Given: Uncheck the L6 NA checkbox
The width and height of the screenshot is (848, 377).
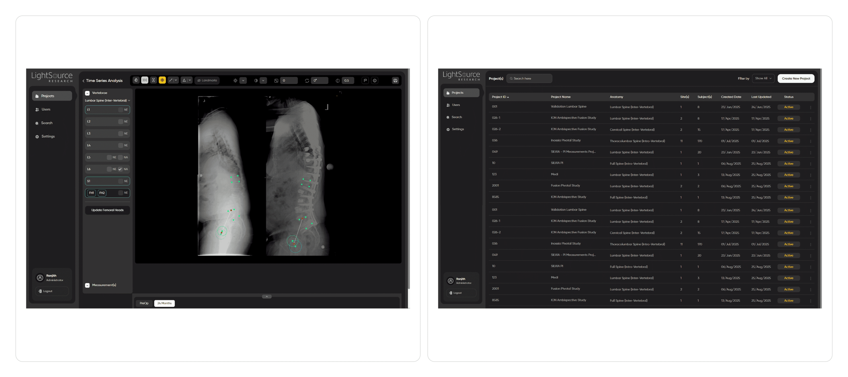Looking at the screenshot, I should (120, 169).
